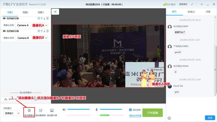Toggle visibility of Camera A capture device
This screenshot has width=217, height=122.
coord(4,18)
